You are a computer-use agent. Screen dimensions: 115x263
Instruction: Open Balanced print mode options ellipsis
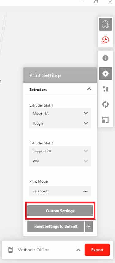(x=86, y=191)
